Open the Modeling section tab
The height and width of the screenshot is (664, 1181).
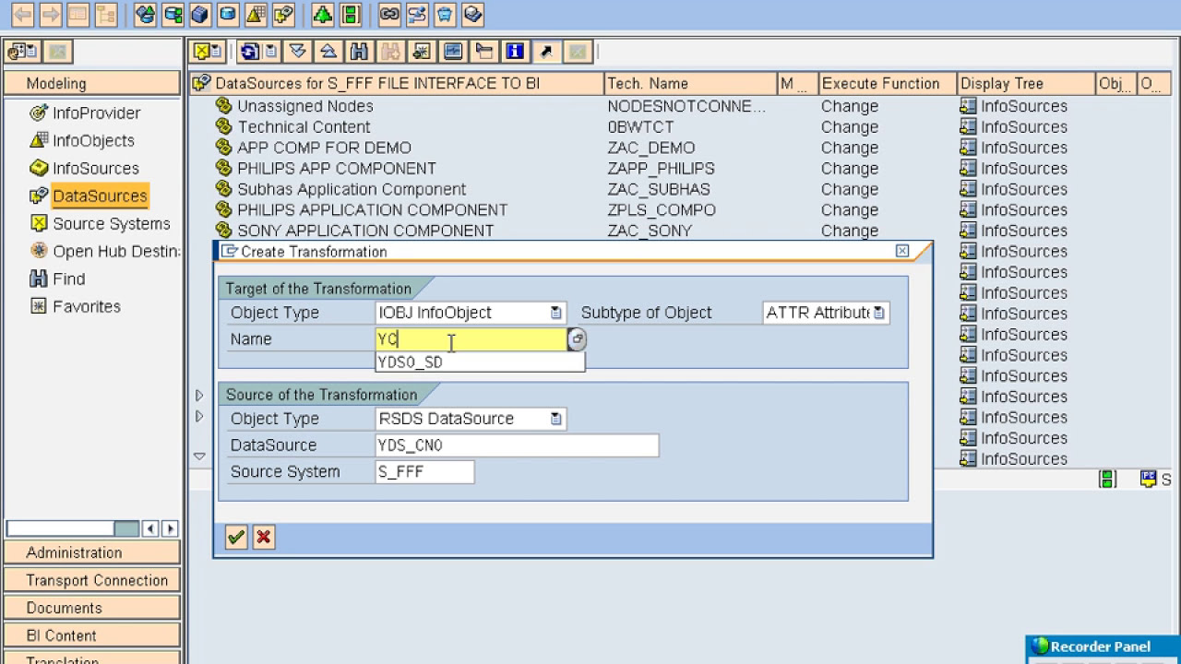91,83
